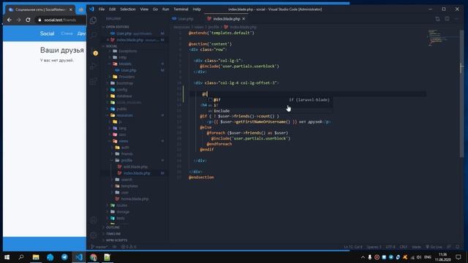
Task: Click the editor vertical scrollbar
Action: (x=461, y=94)
